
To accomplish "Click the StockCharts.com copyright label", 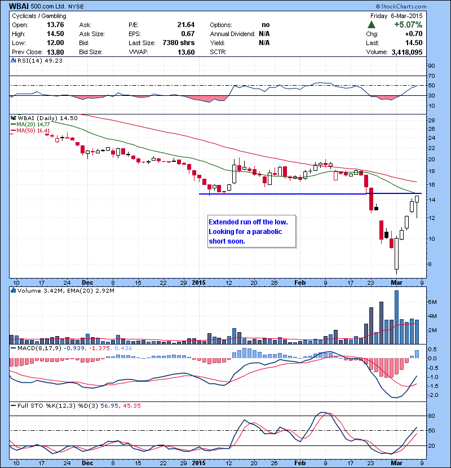I will point(401,6).
